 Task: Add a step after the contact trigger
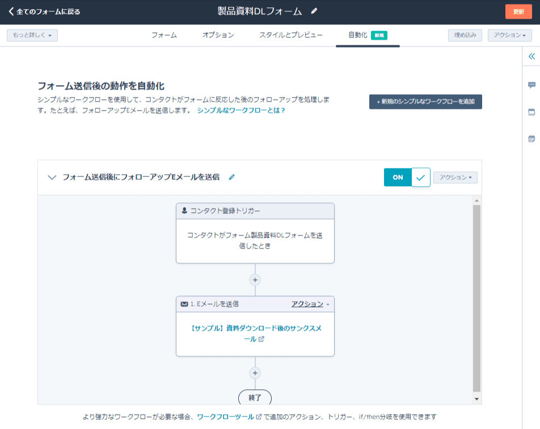click(255, 280)
